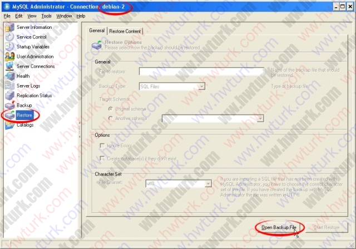
Task: Minimize the MySQL Administrator window
Action: [336, 7]
